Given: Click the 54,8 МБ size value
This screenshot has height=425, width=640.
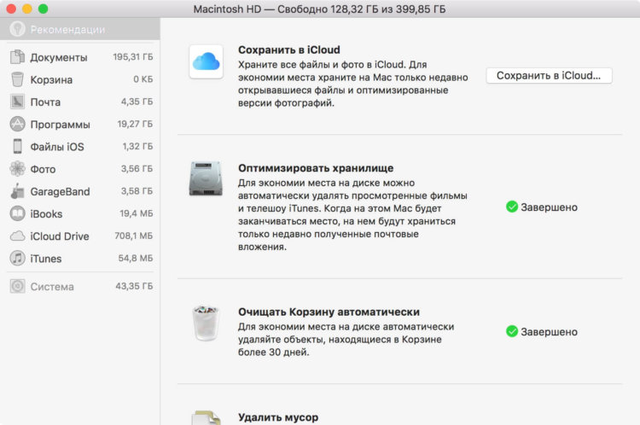Looking at the screenshot, I should tap(136, 258).
